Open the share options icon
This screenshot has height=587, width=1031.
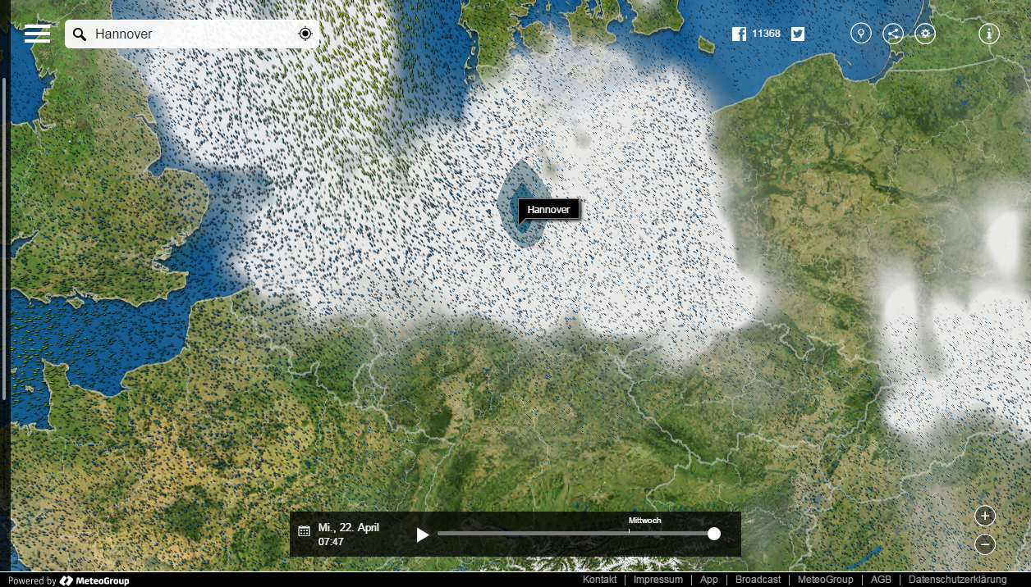(x=893, y=34)
